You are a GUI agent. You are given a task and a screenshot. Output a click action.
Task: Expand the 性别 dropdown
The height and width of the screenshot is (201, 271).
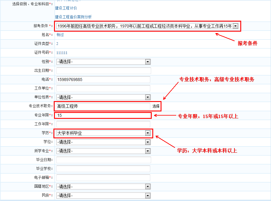(x=103, y=62)
